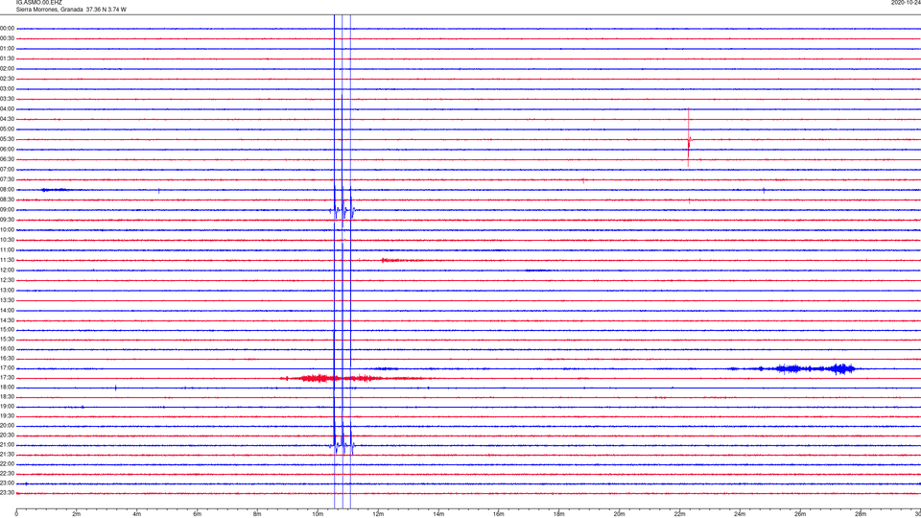Click the 07:00 time label
Viewport: 921px width, 518px height.
point(7,169)
